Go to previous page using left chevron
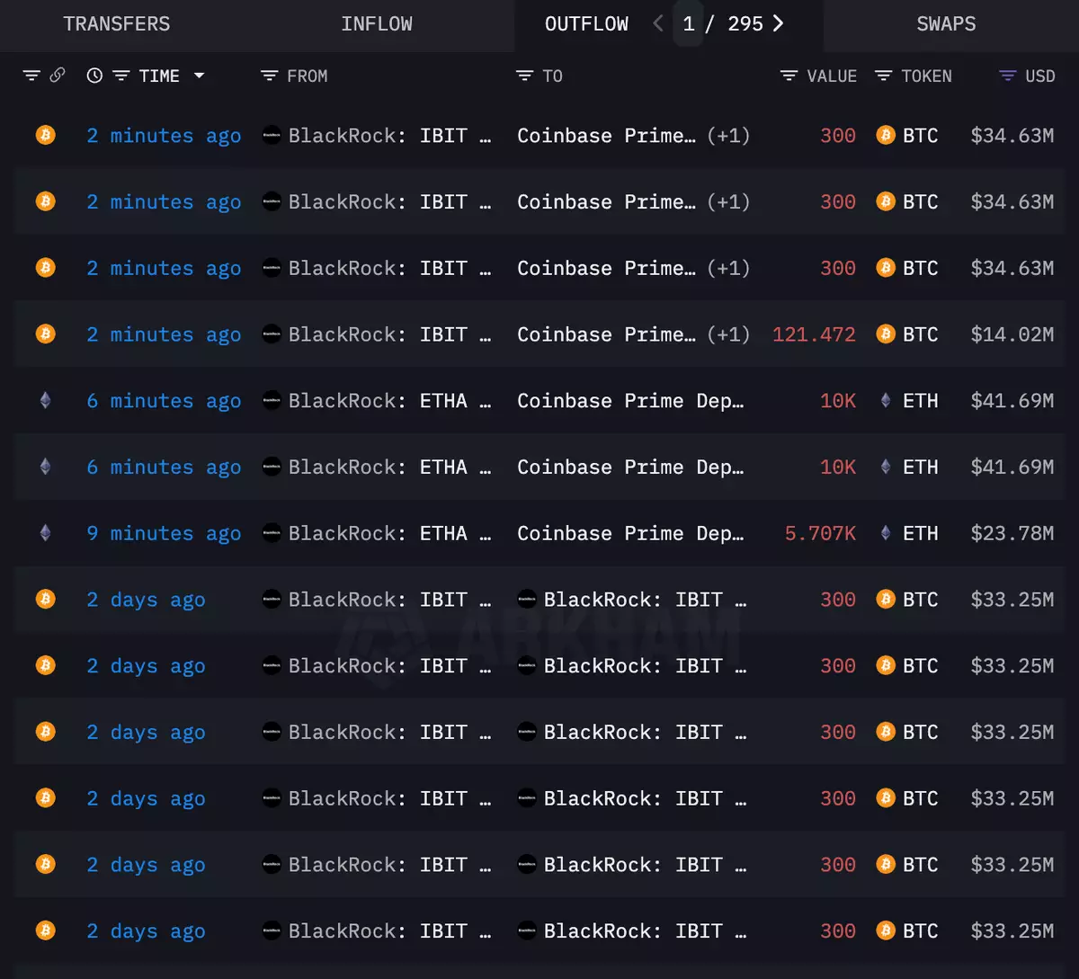Image resolution: width=1079 pixels, height=979 pixels. (x=658, y=24)
